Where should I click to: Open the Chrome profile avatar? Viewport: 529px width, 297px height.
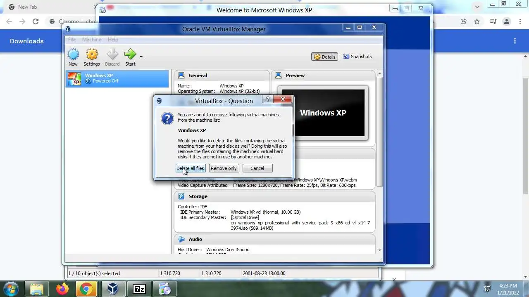(x=507, y=21)
